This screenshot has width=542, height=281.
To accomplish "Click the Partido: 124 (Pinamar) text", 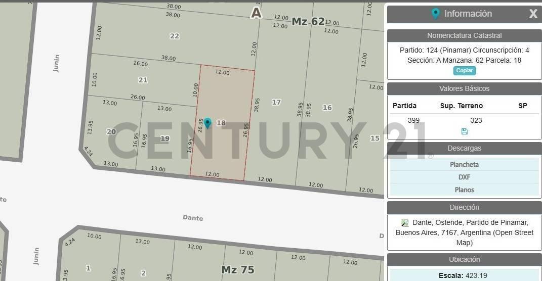I will coord(435,50).
